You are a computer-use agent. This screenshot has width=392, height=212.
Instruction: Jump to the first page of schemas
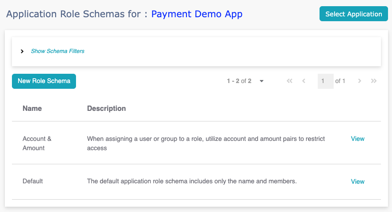(289, 81)
